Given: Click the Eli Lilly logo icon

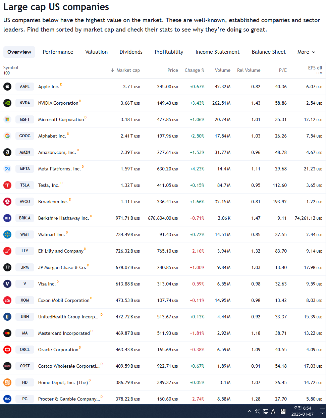Looking at the screenshot, I should (x=7, y=251).
